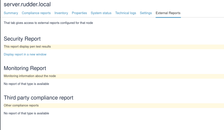Select the External Reports tab
The height and width of the screenshot is (130, 224).
(168, 13)
